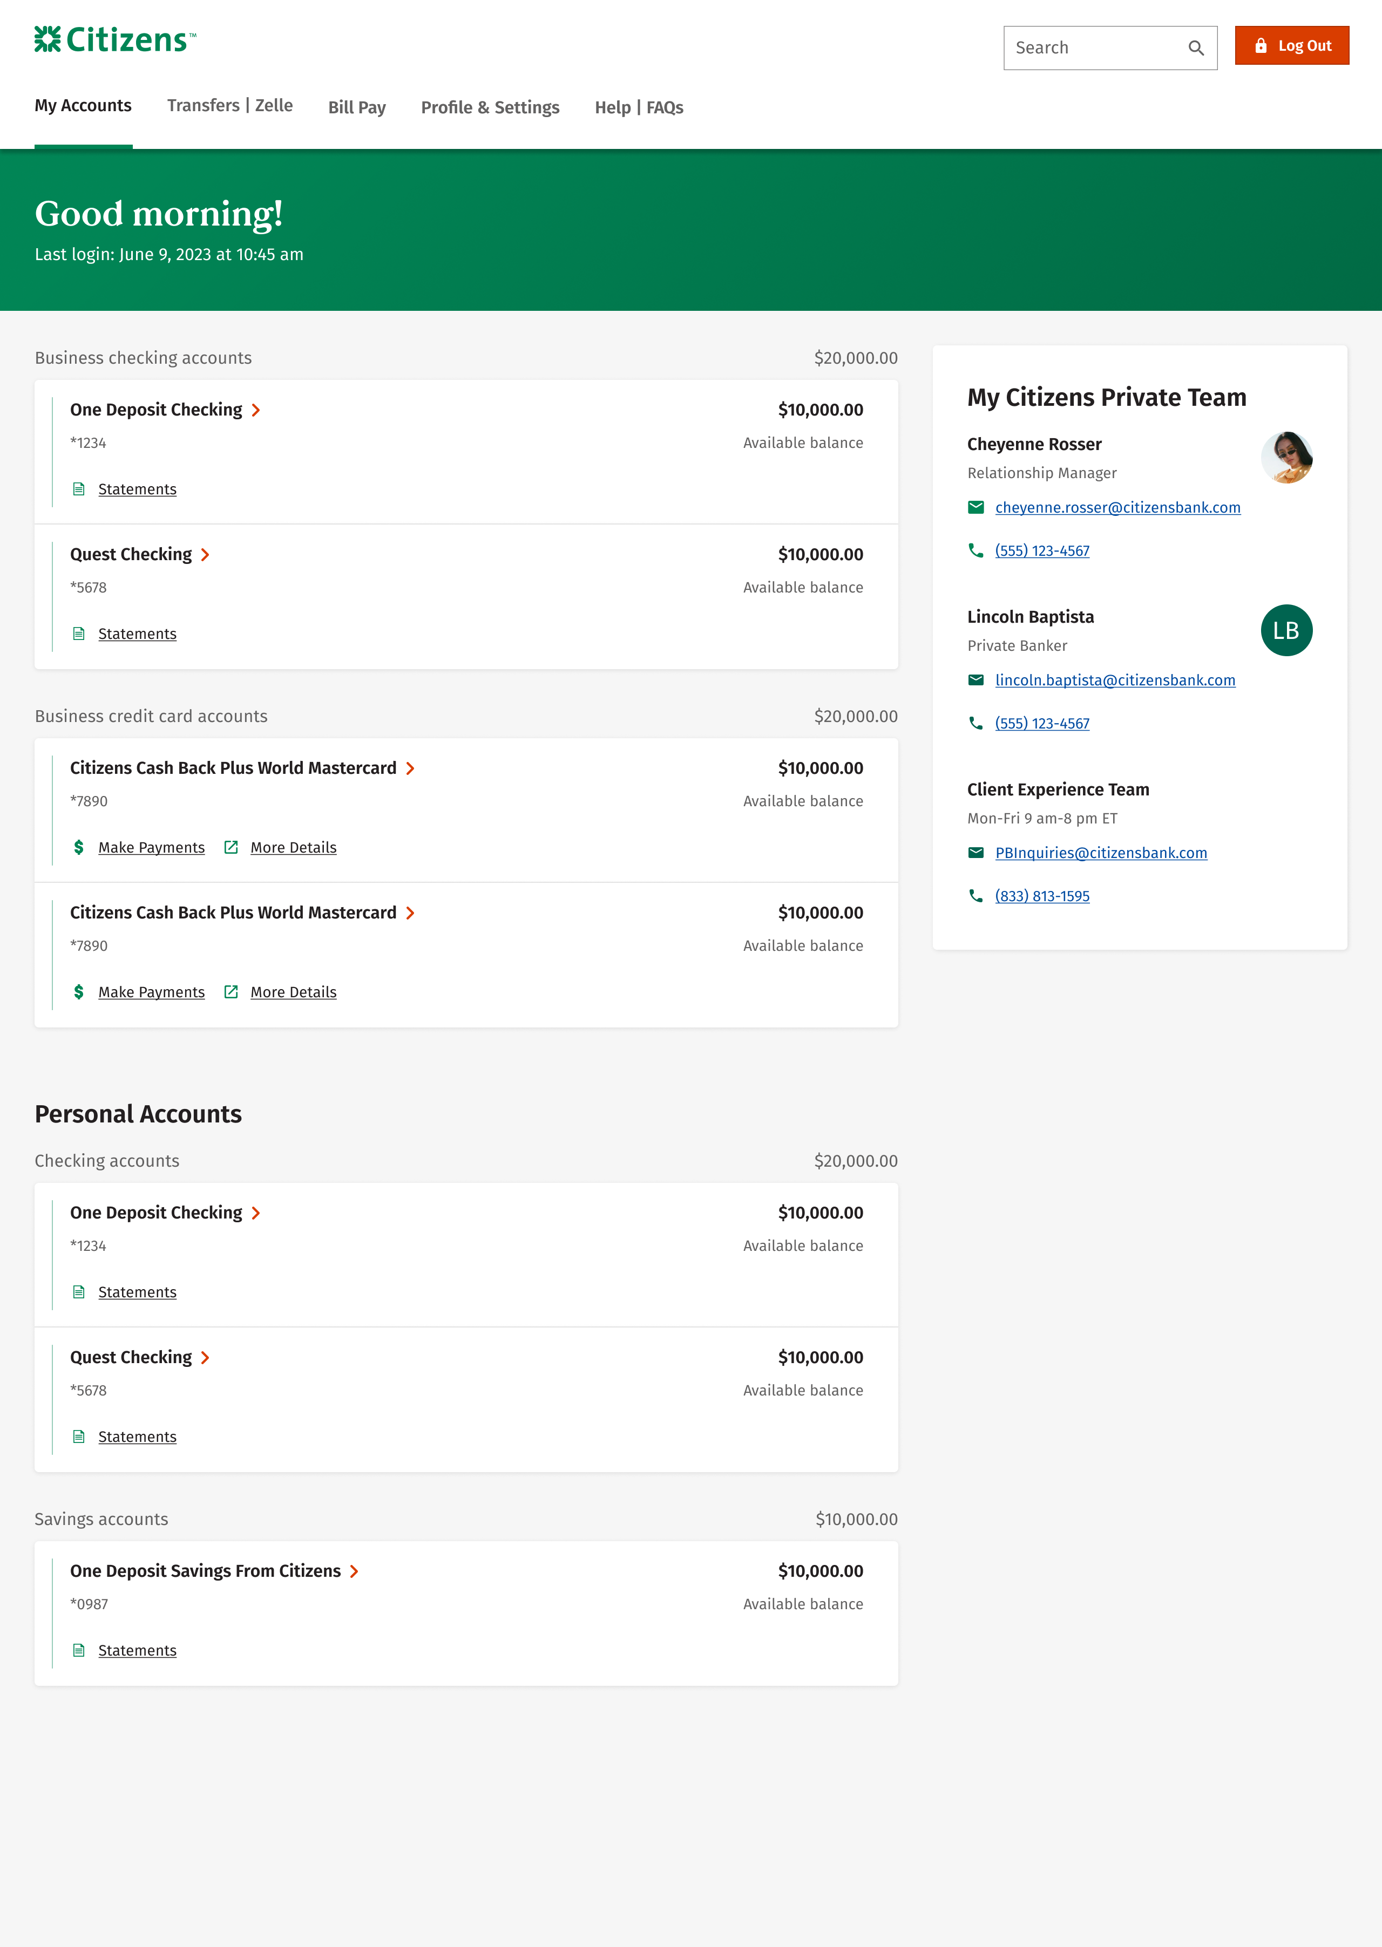The image size is (1382, 1947).
Task: Click the "Good morning!" greeting
Action: click(x=158, y=214)
